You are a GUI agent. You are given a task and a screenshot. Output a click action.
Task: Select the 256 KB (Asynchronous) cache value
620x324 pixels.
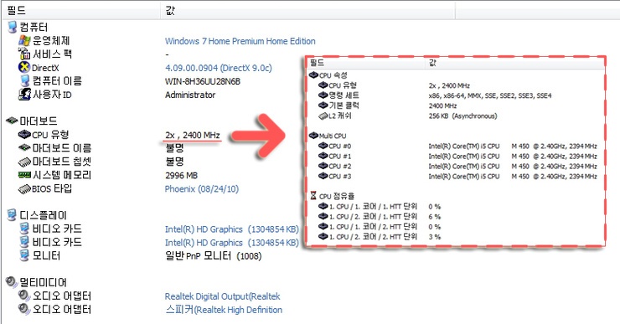pos(462,116)
